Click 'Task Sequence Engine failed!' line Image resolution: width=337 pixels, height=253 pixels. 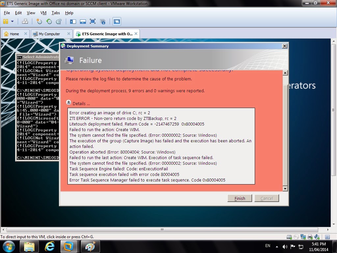click(118, 169)
